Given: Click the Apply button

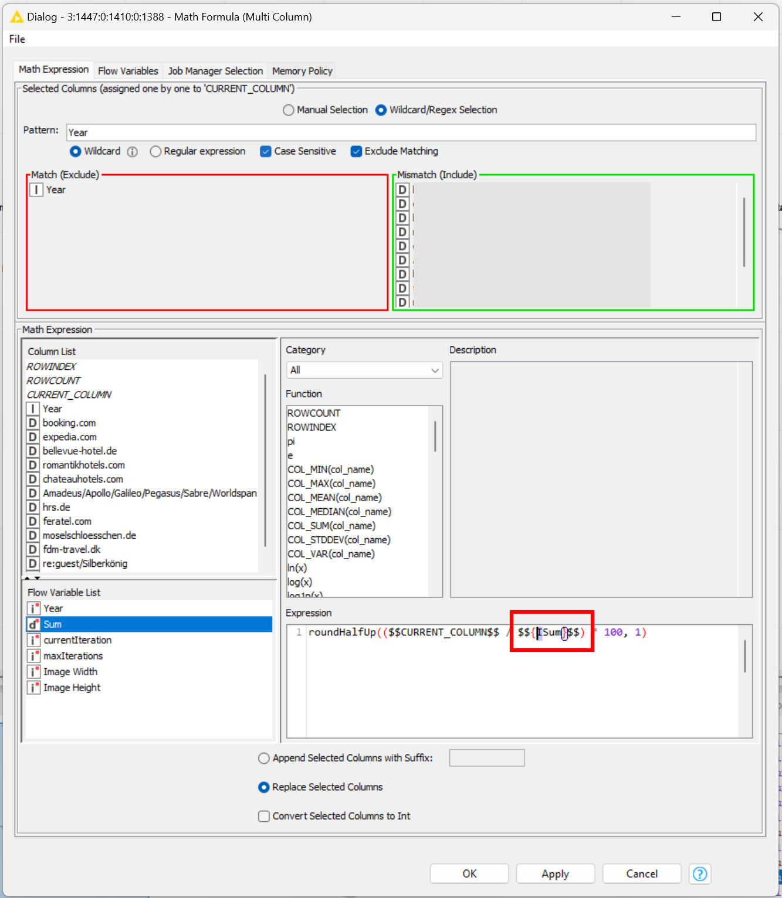Looking at the screenshot, I should tap(556, 874).
